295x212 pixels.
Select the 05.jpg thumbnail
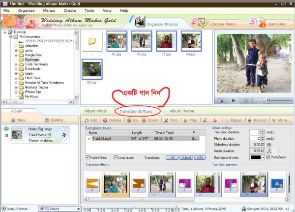pos(92,69)
